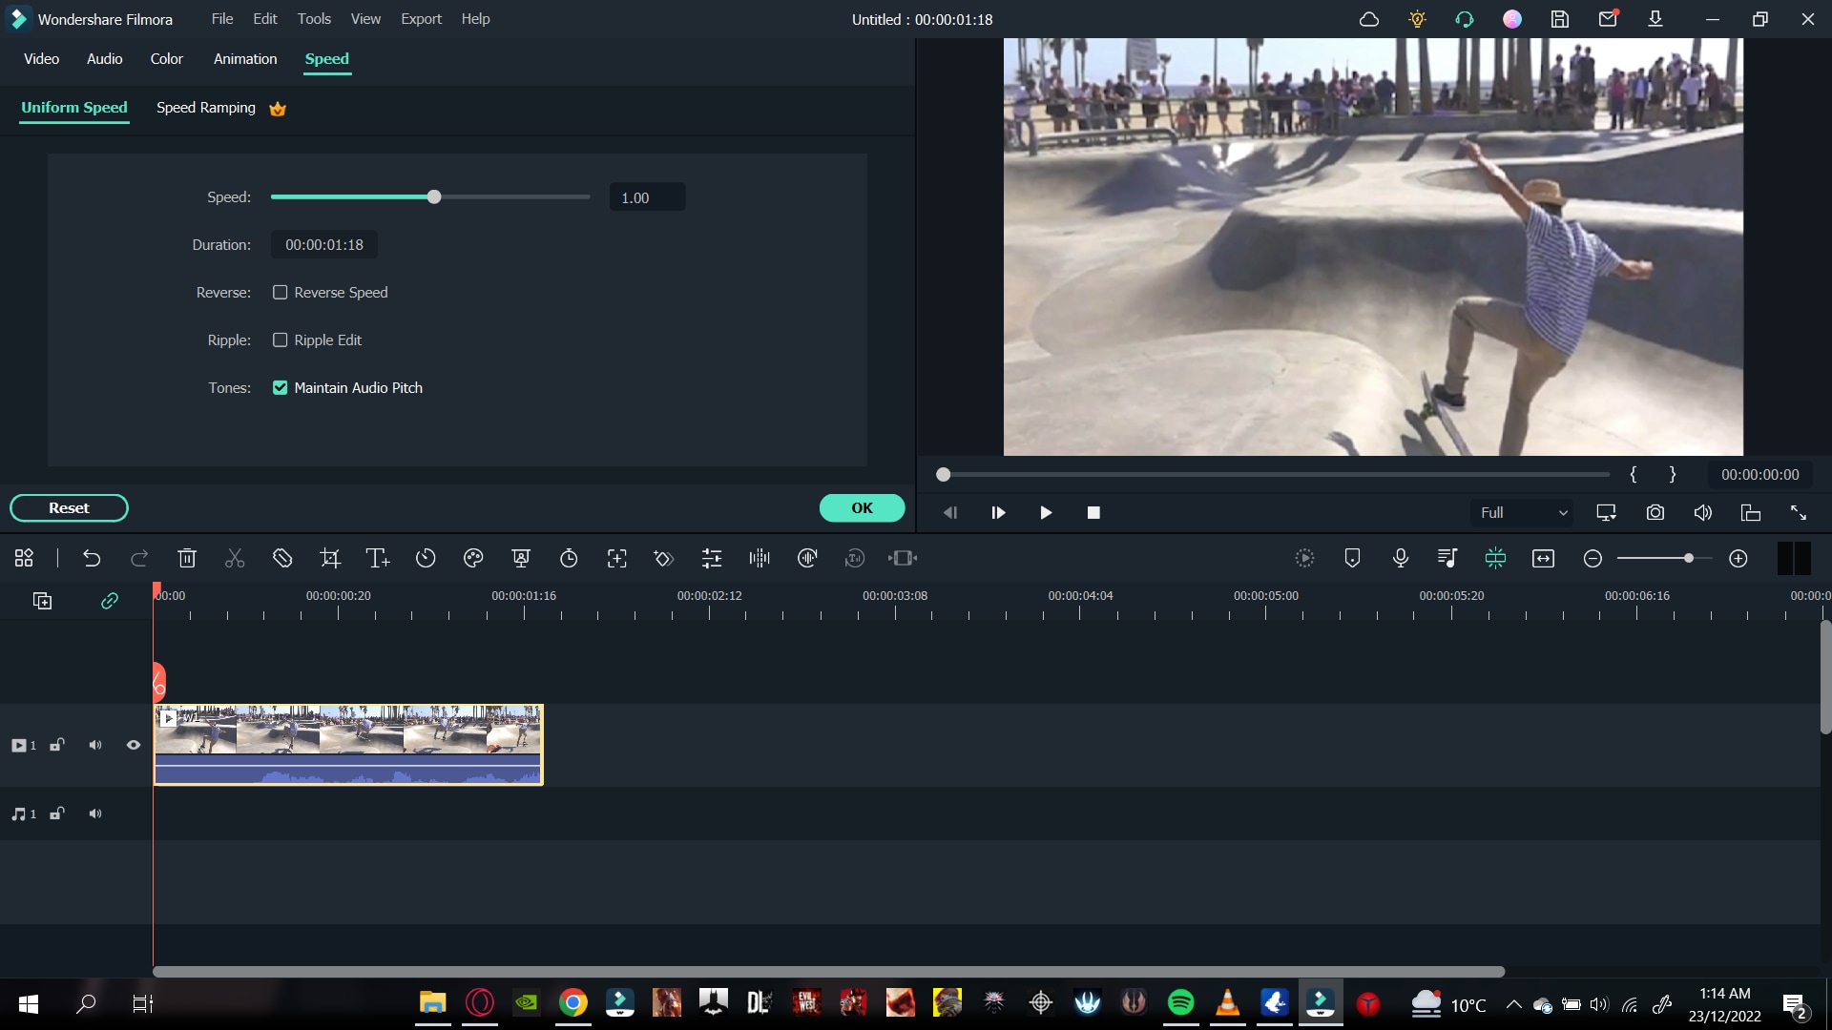Open the Export menu item
This screenshot has height=1030, width=1832.
pos(422,19)
